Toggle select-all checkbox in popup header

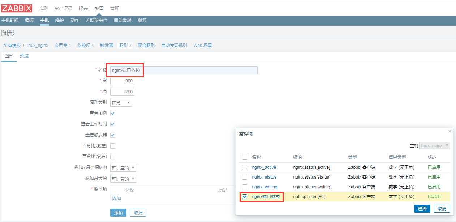click(245, 157)
